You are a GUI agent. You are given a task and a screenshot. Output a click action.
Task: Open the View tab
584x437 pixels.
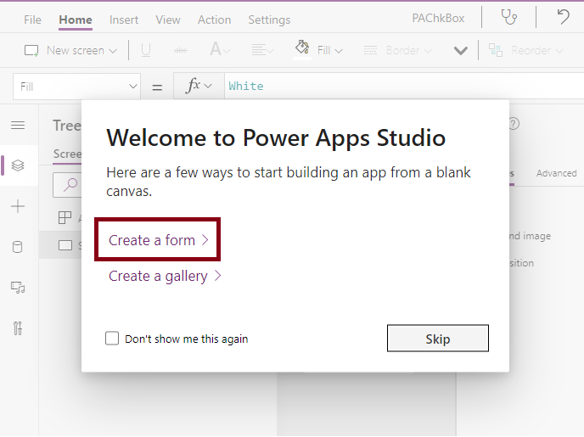pos(168,20)
